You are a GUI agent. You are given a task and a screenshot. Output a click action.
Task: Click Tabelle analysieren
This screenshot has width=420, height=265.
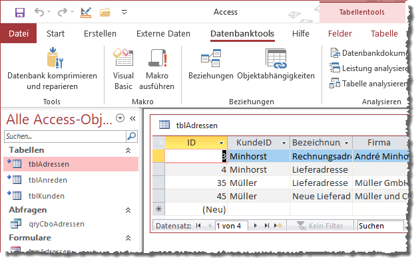[x=369, y=84]
